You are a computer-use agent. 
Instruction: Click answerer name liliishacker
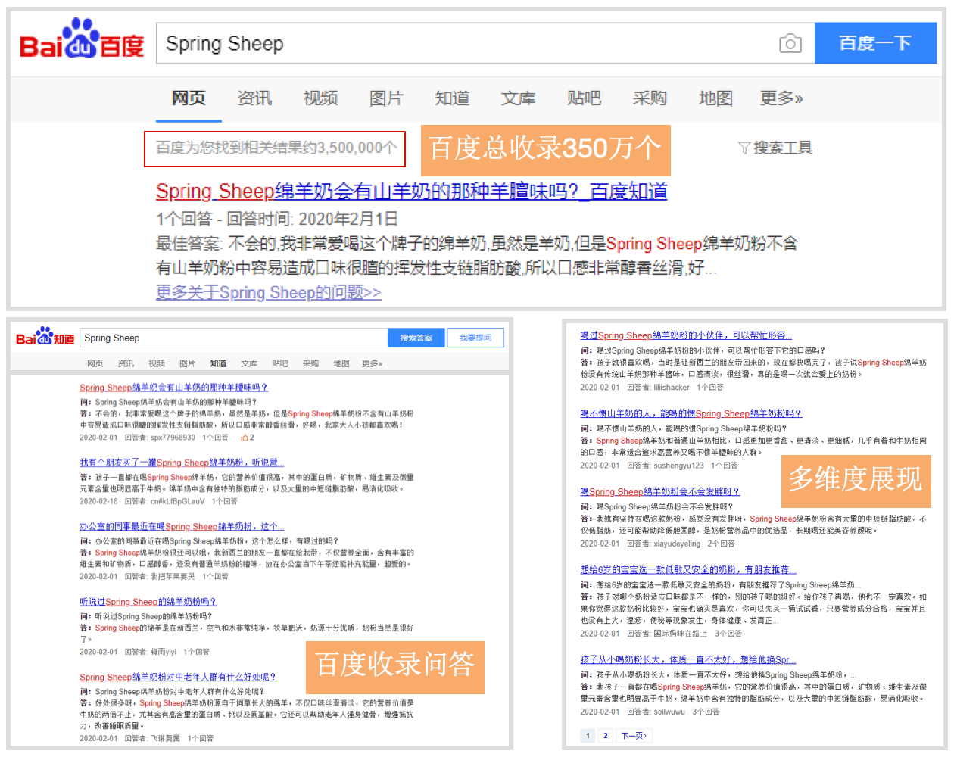click(x=672, y=388)
